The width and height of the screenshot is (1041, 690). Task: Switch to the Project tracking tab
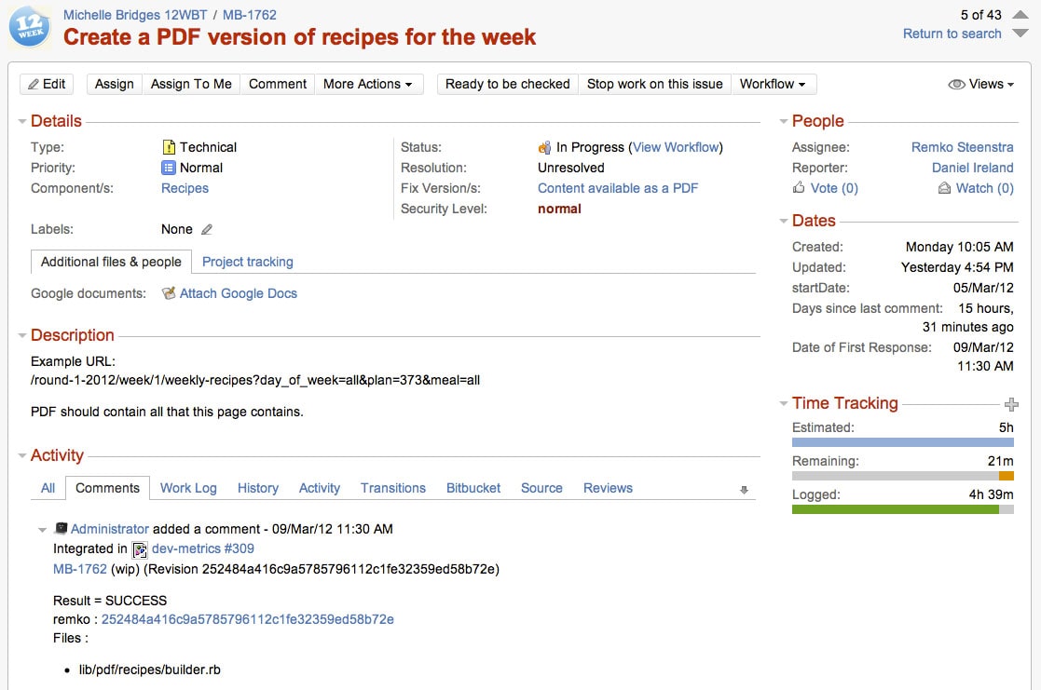click(x=247, y=262)
